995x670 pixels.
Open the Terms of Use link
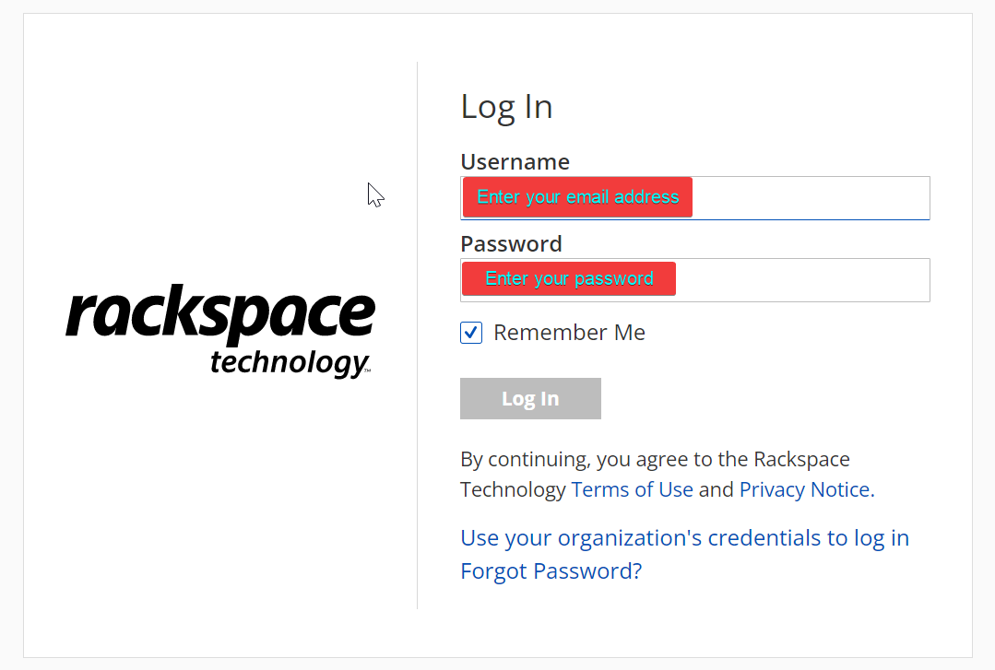point(632,489)
